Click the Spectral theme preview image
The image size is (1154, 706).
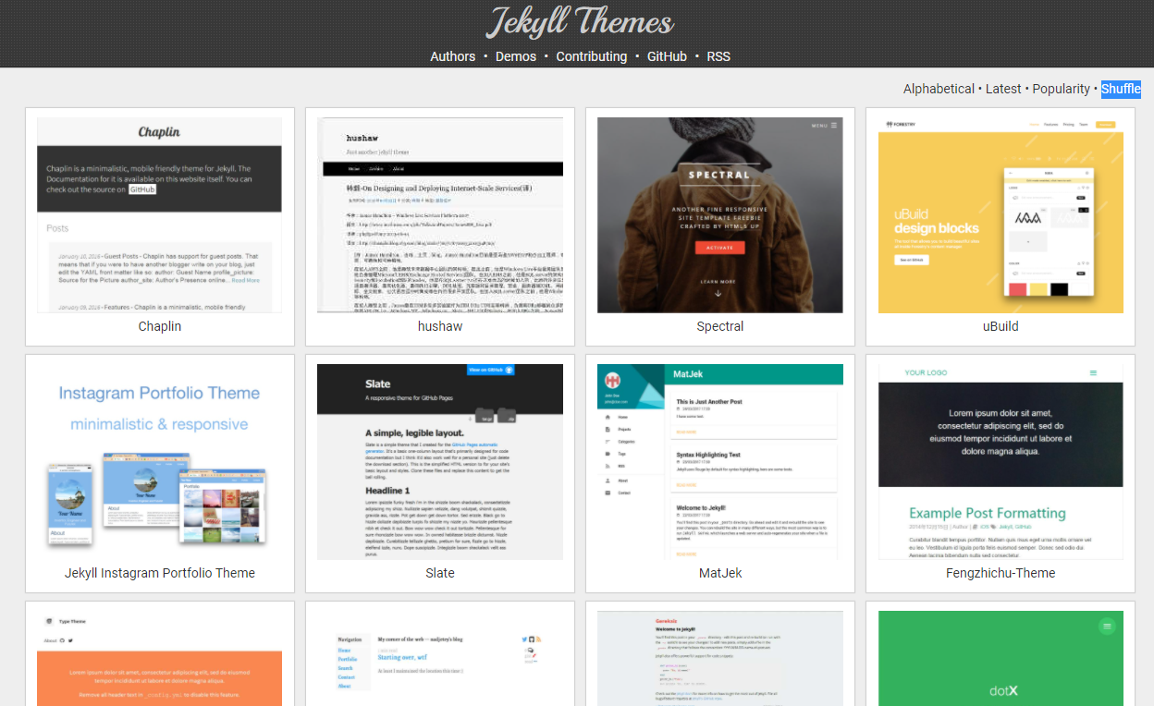[x=719, y=214]
